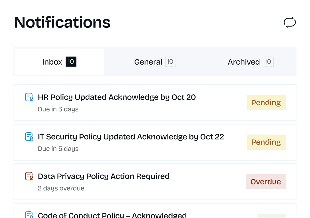Screen dimensions: 310x218
Task: Click the 'Due in 3 days' text
Action: point(58,109)
